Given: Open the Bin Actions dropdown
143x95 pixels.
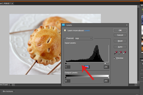Looking at the screenshot, I should pos(9,91).
